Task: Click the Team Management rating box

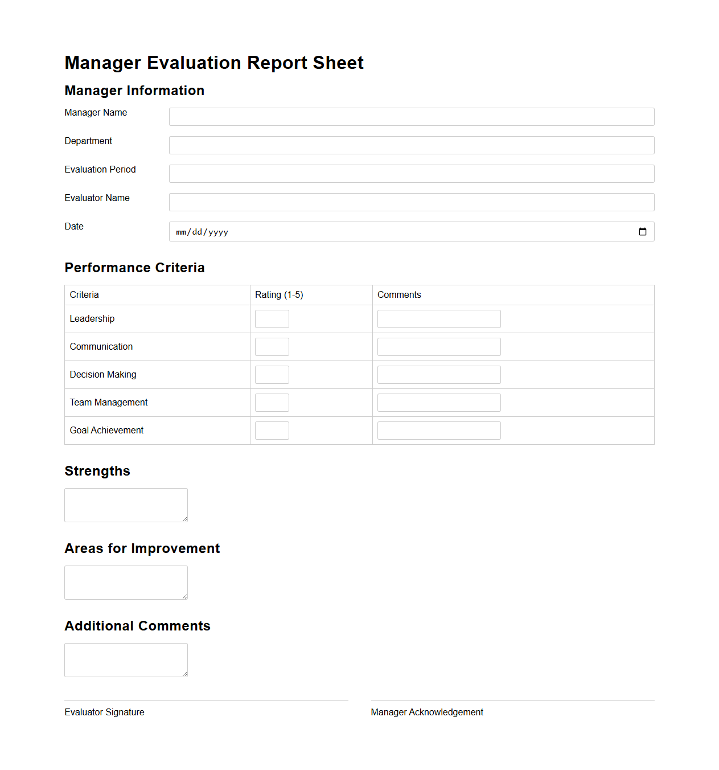Action: (x=272, y=402)
